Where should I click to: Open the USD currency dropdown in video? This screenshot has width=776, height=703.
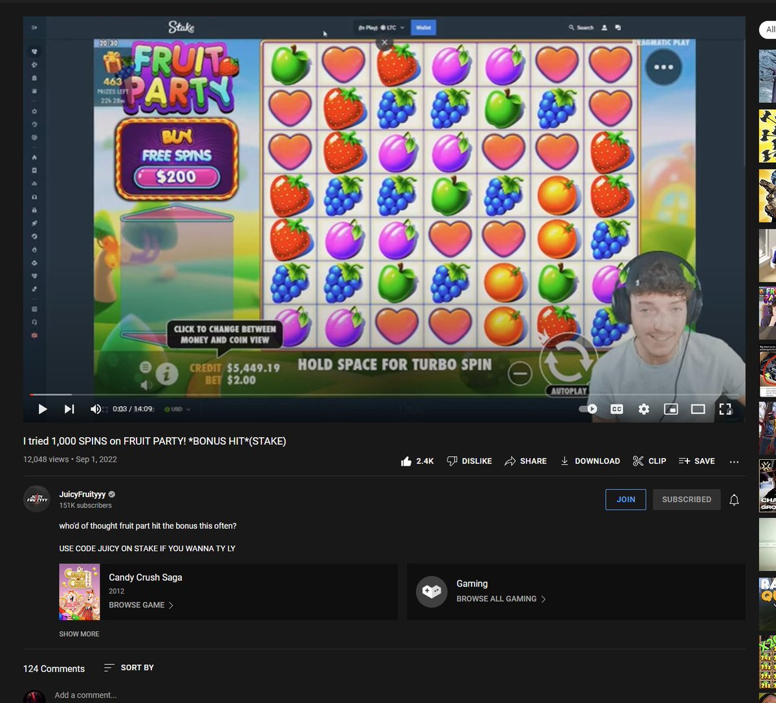(177, 409)
